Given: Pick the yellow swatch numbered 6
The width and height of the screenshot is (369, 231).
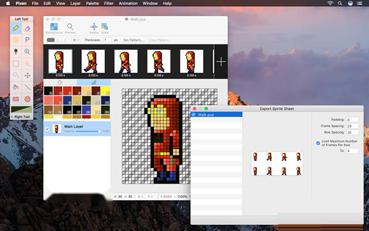Looking at the screenshot, I should [x=105, y=91].
